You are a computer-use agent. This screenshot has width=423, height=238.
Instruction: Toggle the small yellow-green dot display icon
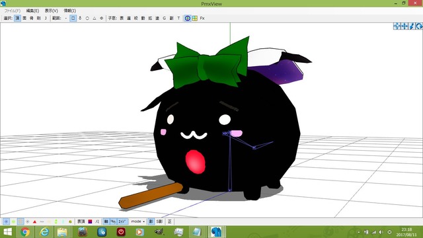pyautogui.click(x=70, y=221)
